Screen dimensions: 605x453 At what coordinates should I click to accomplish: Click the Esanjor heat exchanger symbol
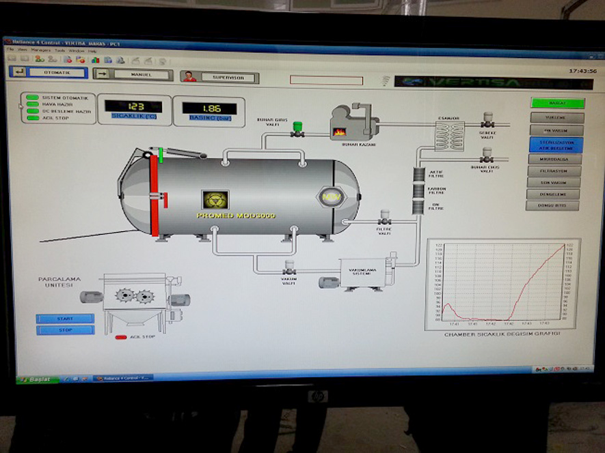click(450, 136)
